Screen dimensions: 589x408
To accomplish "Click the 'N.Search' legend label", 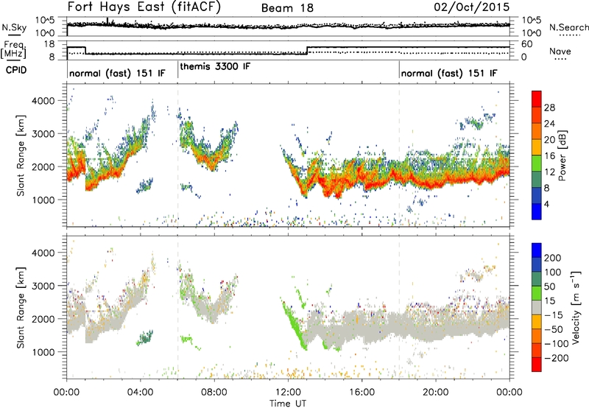I will point(568,27).
